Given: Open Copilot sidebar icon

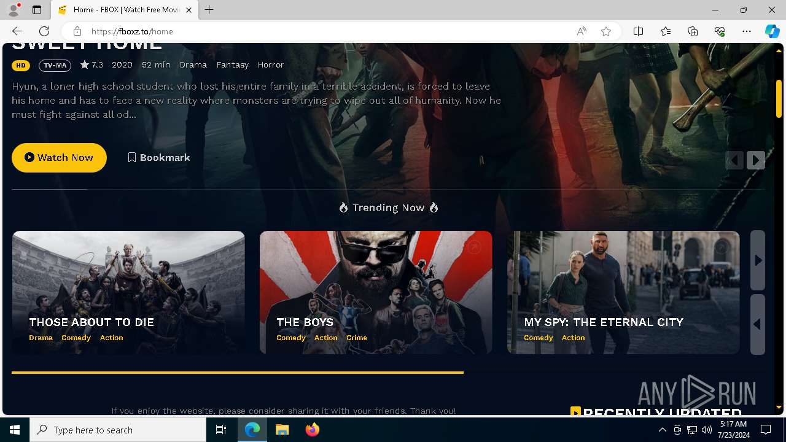Looking at the screenshot, I should [772, 31].
